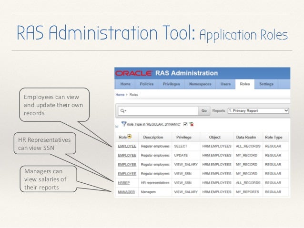Screen dimensions: 304x228
Task: Click the Role column sort arrow icon
Action: point(130,137)
